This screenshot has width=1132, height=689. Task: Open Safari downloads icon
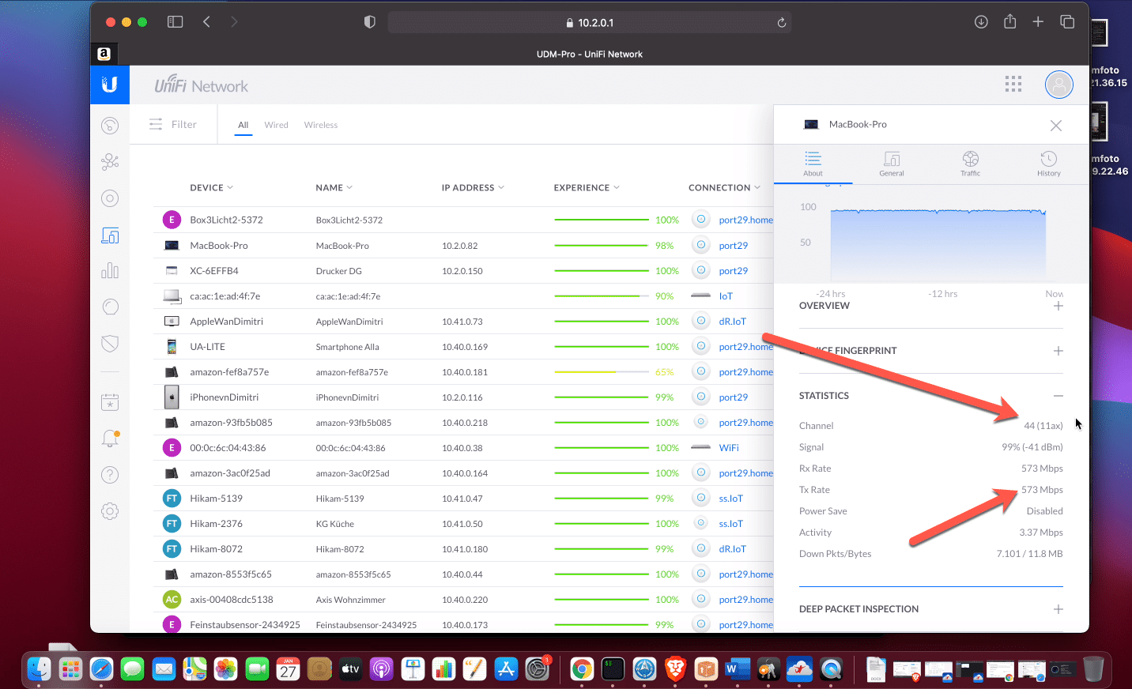pyautogui.click(x=981, y=22)
